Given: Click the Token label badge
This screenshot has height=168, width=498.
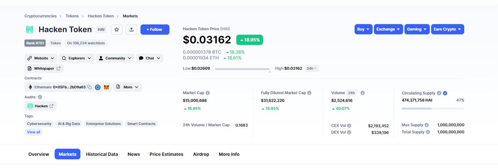Looking at the screenshot, I should [x=56, y=43].
